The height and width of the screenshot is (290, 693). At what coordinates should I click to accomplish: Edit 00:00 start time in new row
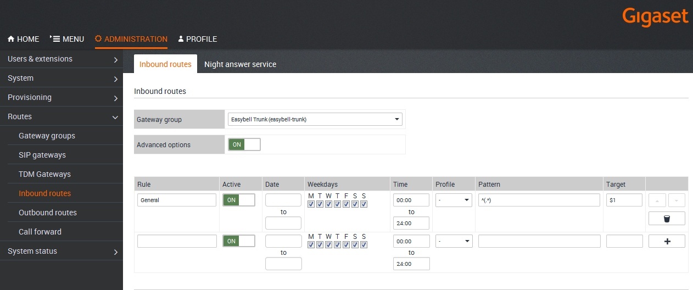411,241
